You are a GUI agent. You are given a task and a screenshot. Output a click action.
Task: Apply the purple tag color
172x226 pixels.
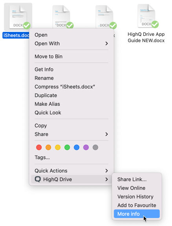(x=86, y=147)
